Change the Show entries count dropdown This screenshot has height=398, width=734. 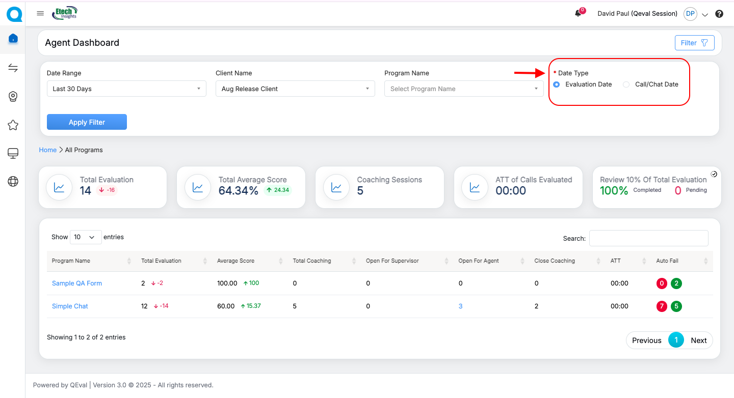(85, 237)
